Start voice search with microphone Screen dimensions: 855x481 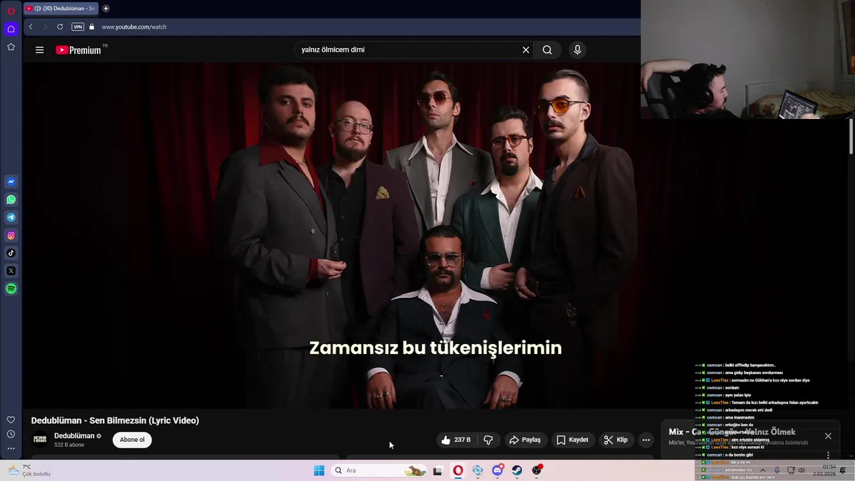tap(578, 49)
